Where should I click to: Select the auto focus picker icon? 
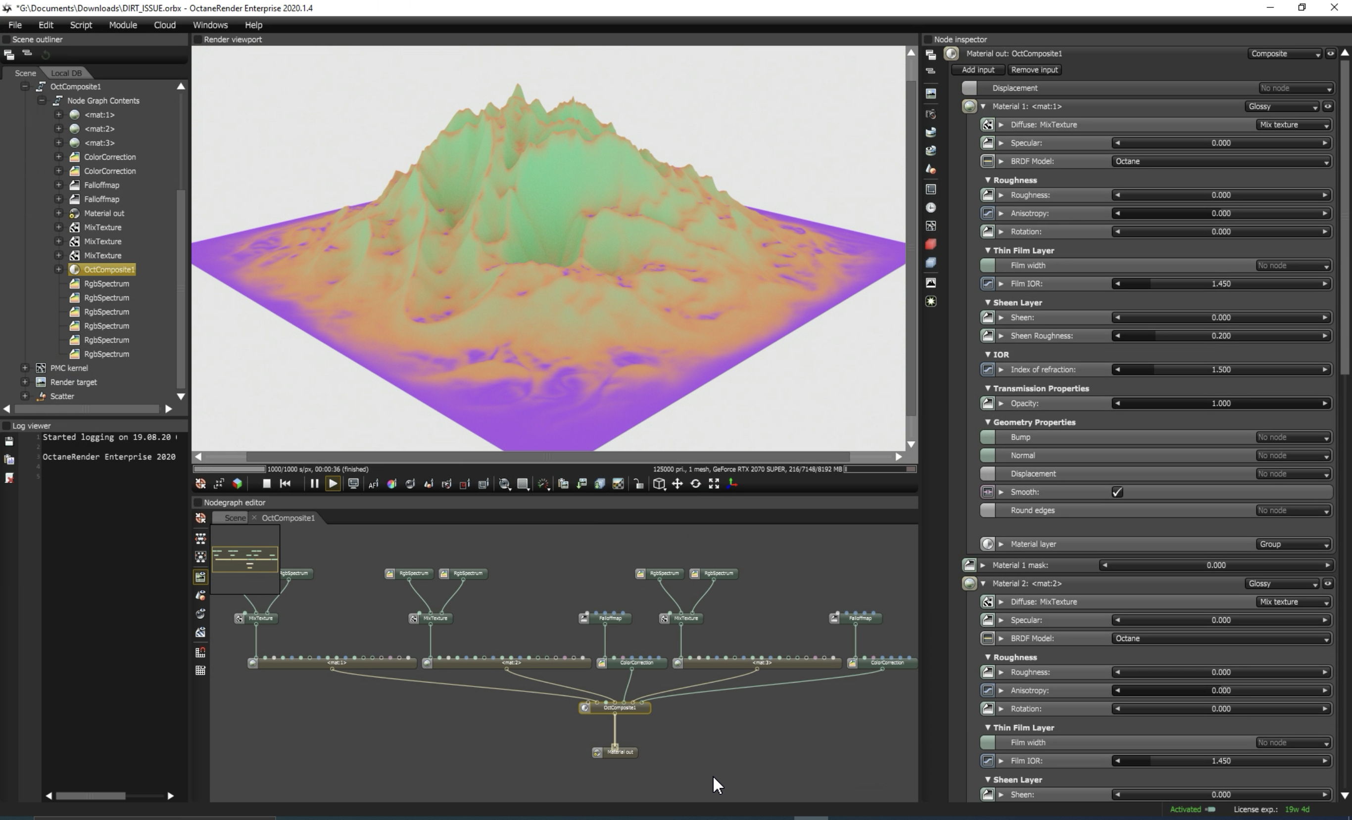click(x=373, y=484)
